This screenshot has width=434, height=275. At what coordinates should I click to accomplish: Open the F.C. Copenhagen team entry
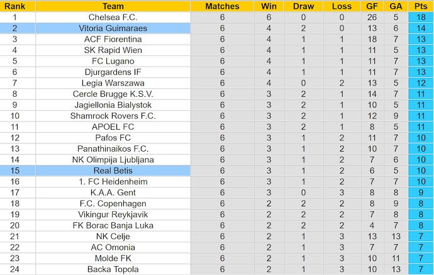pos(113,203)
